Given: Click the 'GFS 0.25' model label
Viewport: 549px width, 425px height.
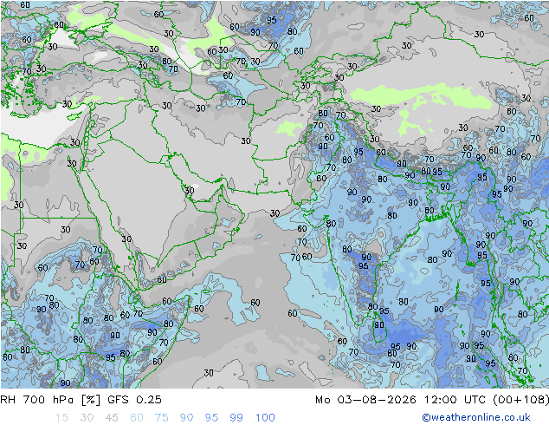Looking at the screenshot, I should (134, 400).
